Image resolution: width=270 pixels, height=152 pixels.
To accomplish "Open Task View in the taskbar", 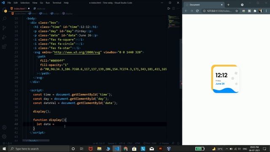I will pos(81,149).
